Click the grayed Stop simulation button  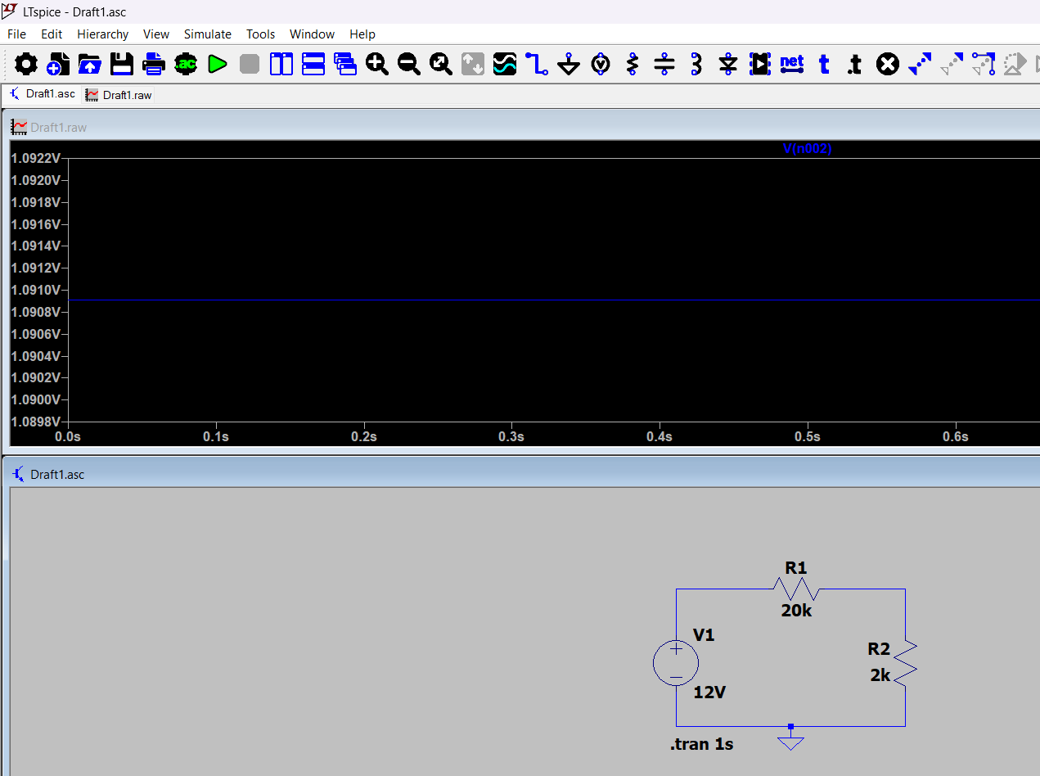[250, 64]
